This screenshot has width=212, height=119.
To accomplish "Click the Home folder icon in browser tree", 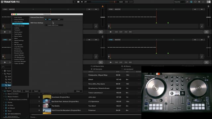I will coord(6,102).
